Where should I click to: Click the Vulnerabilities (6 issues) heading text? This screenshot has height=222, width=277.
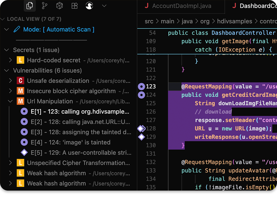coord(47,71)
